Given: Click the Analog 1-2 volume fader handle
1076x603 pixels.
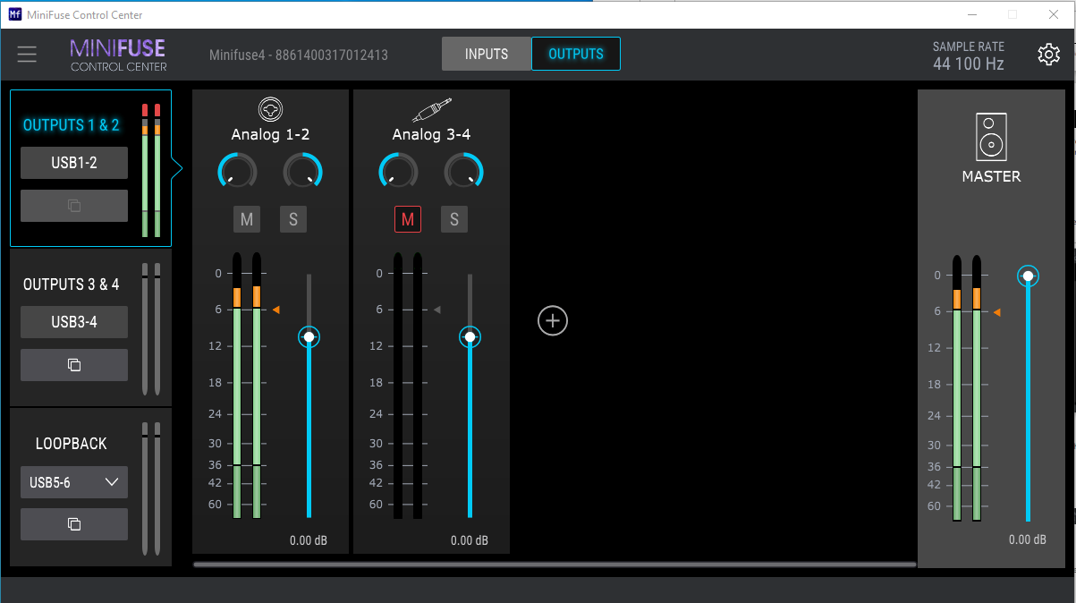Looking at the screenshot, I should pos(309,336).
